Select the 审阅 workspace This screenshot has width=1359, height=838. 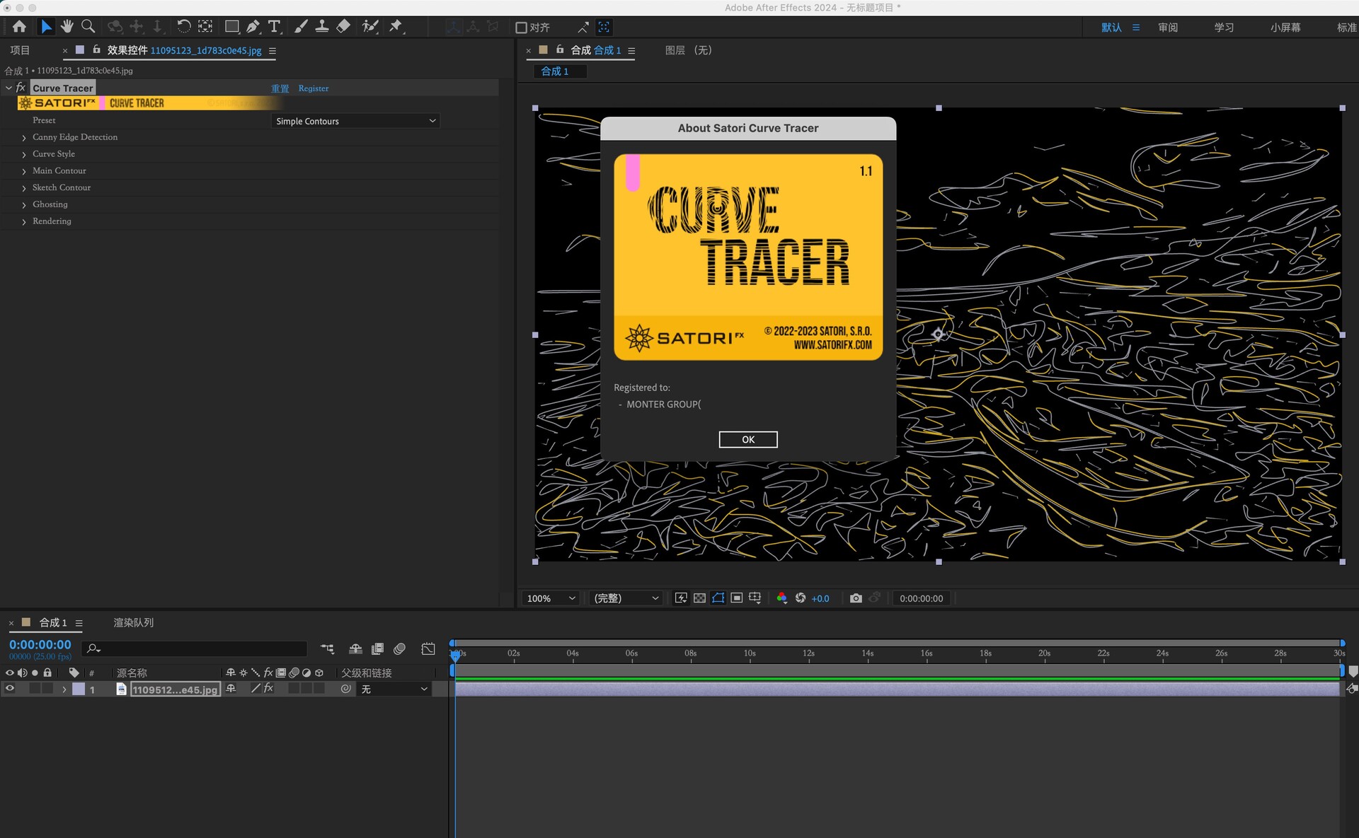click(x=1168, y=28)
